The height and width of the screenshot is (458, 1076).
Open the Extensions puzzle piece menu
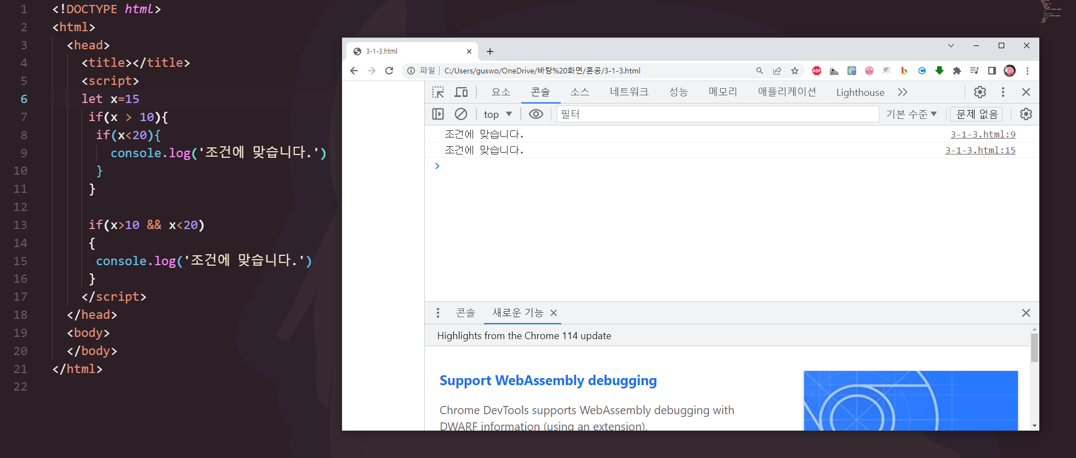[x=957, y=71]
